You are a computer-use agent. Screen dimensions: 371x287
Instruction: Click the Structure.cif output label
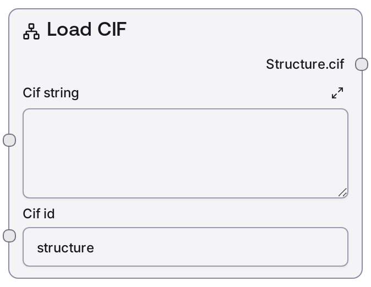pyautogui.click(x=305, y=64)
